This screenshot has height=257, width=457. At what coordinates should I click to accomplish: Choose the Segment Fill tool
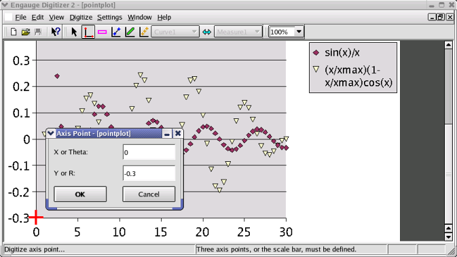130,32
